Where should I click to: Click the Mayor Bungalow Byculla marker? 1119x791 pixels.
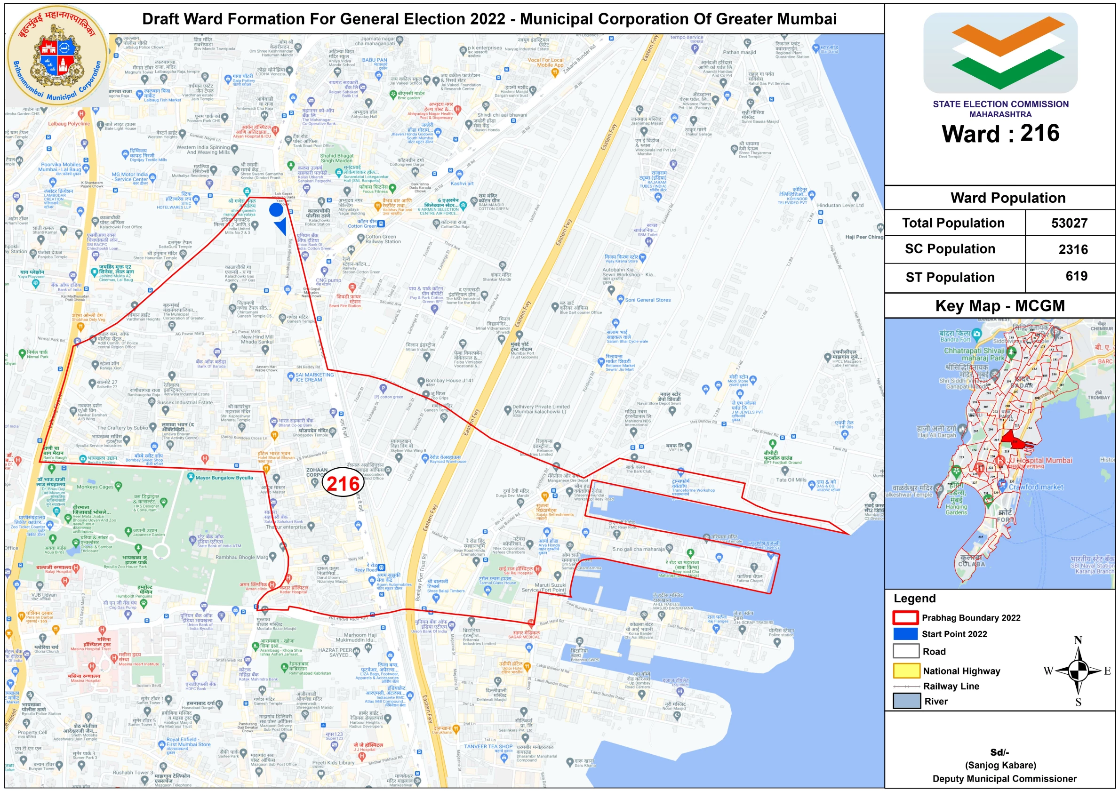[x=191, y=477]
